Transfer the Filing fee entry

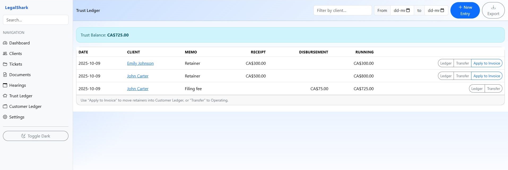point(493,89)
